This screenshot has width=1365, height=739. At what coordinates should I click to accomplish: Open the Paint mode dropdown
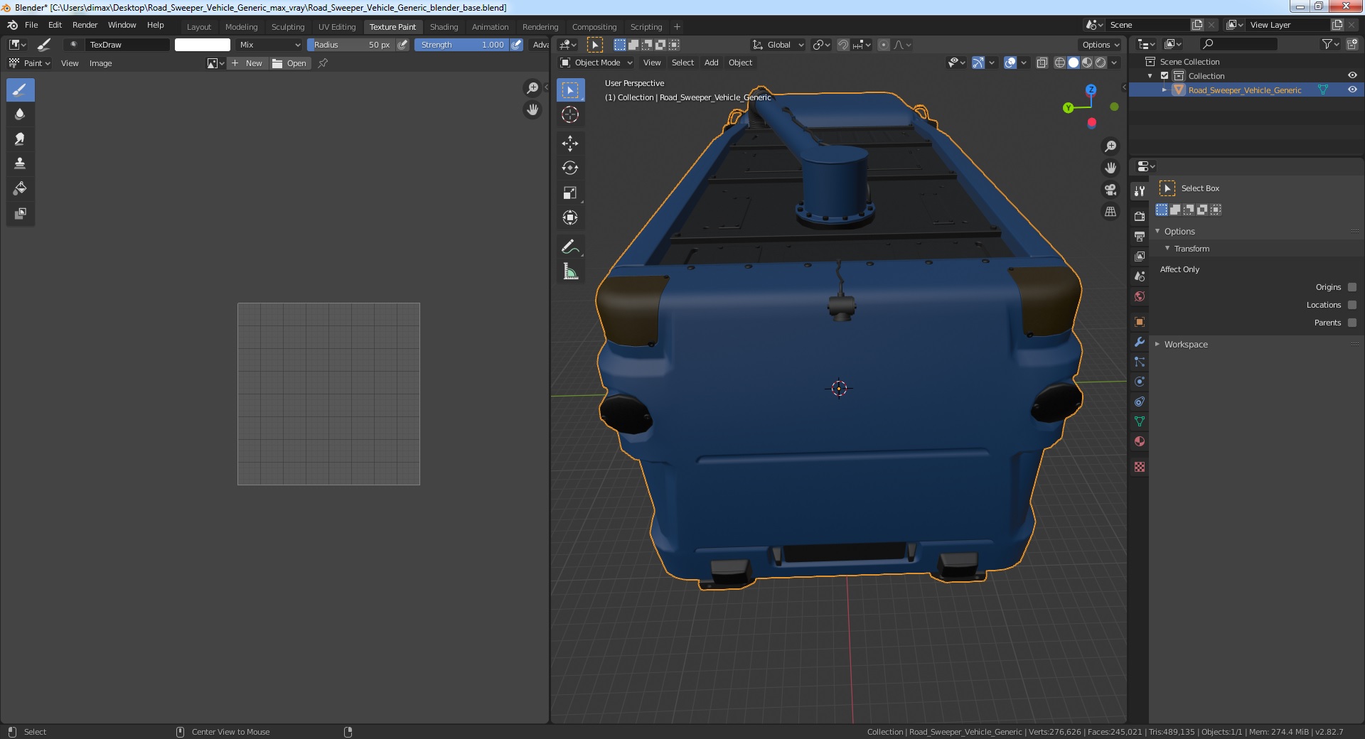(x=29, y=63)
